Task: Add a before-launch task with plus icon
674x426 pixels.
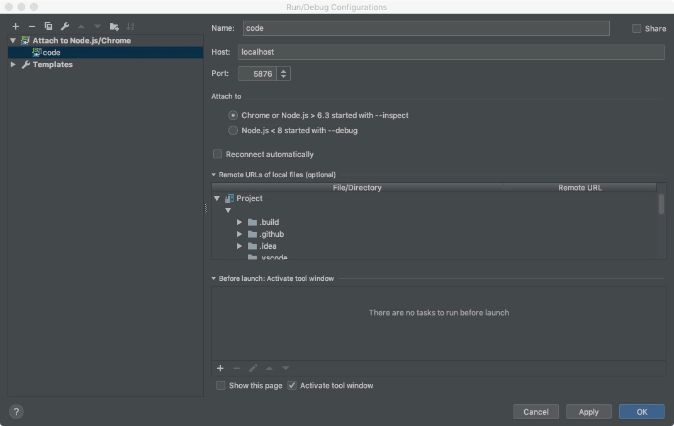Action: click(220, 368)
